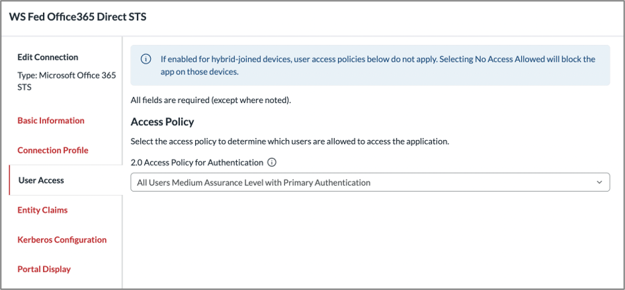Open the Kerberos Configuration section
The image size is (625, 290).
click(x=62, y=240)
